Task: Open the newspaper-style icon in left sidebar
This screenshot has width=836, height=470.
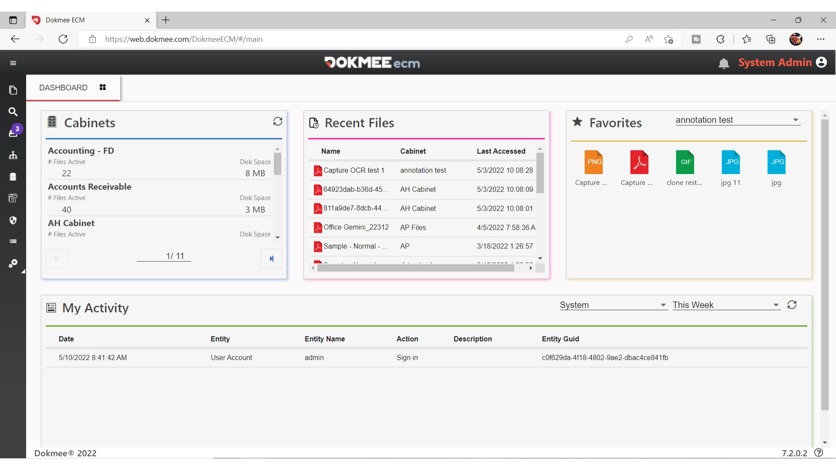Action: 13,198
